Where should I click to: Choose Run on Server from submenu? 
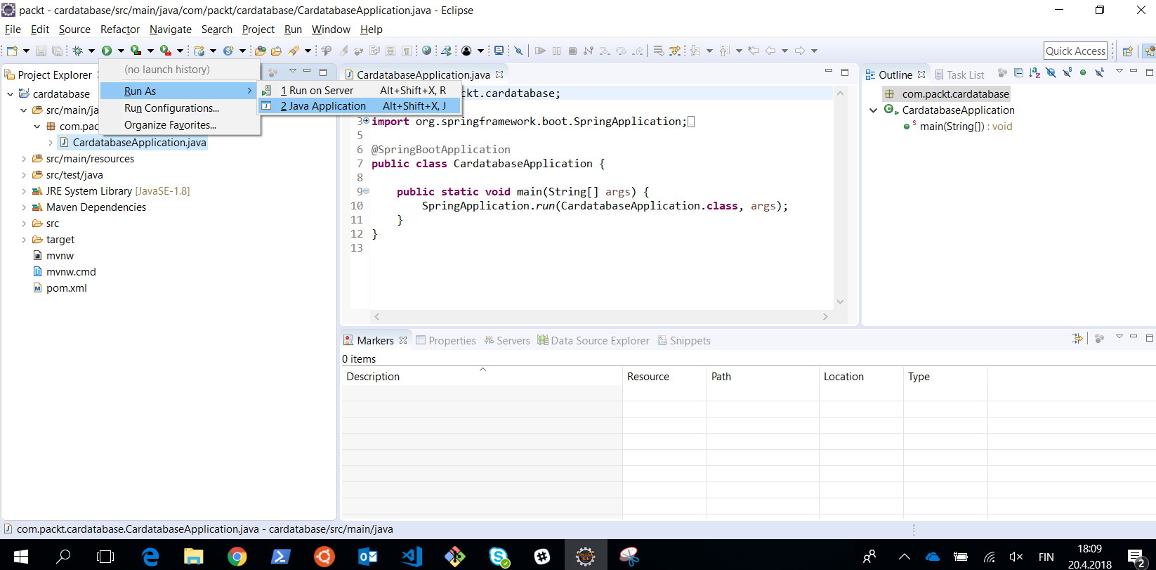pyautogui.click(x=360, y=91)
